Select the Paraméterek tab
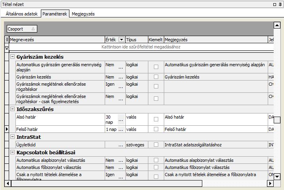Screen dimensions: 284x190 (x=55, y=14)
